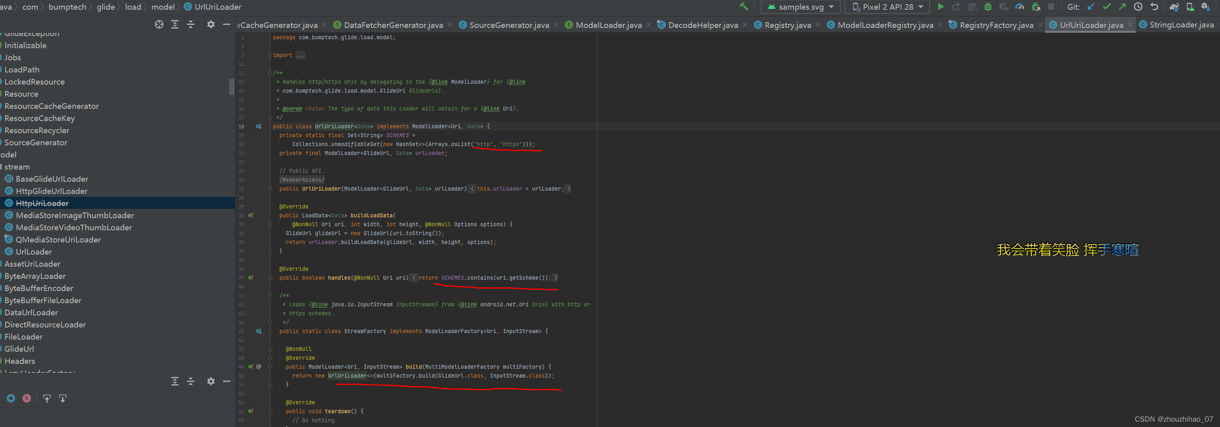Click the Apply Code Changes icon

pos(972,6)
